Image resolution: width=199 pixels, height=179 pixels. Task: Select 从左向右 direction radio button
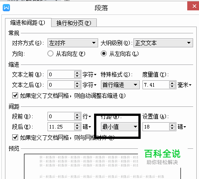click(104, 54)
